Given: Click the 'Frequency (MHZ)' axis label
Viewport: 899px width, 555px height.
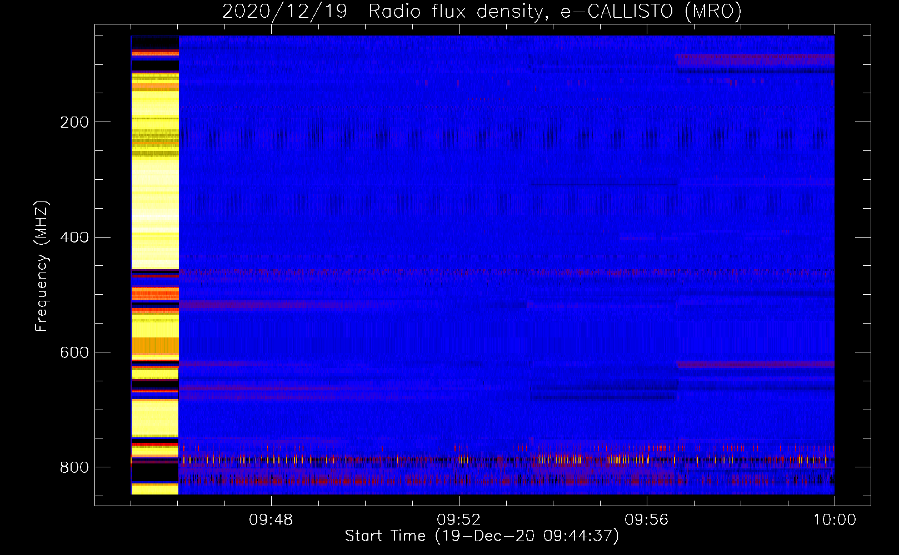Looking at the screenshot, I should (42, 266).
